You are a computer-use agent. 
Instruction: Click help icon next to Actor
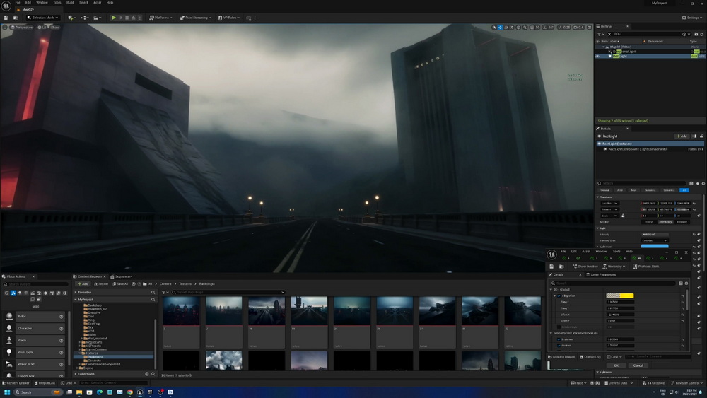[x=62, y=317]
